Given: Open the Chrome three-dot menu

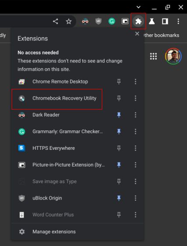Looking at the screenshot, I should pos(178,21).
